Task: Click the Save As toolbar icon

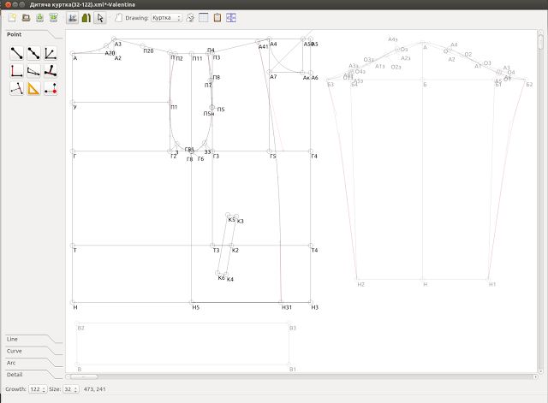Action: tap(53, 17)
